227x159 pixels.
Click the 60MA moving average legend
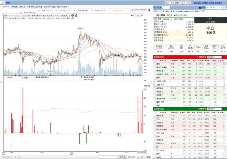[x=100, y=10]
